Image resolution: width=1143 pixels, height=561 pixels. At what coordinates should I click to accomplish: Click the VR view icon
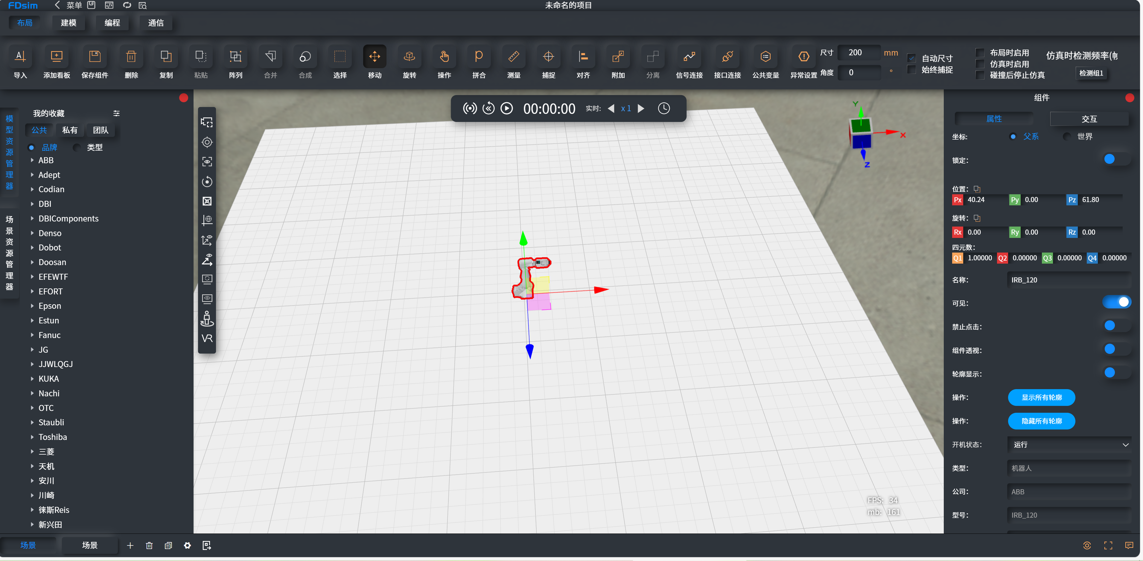click(x=207, y=338)
